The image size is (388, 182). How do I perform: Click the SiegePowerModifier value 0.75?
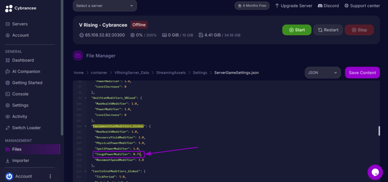[136, 155]
